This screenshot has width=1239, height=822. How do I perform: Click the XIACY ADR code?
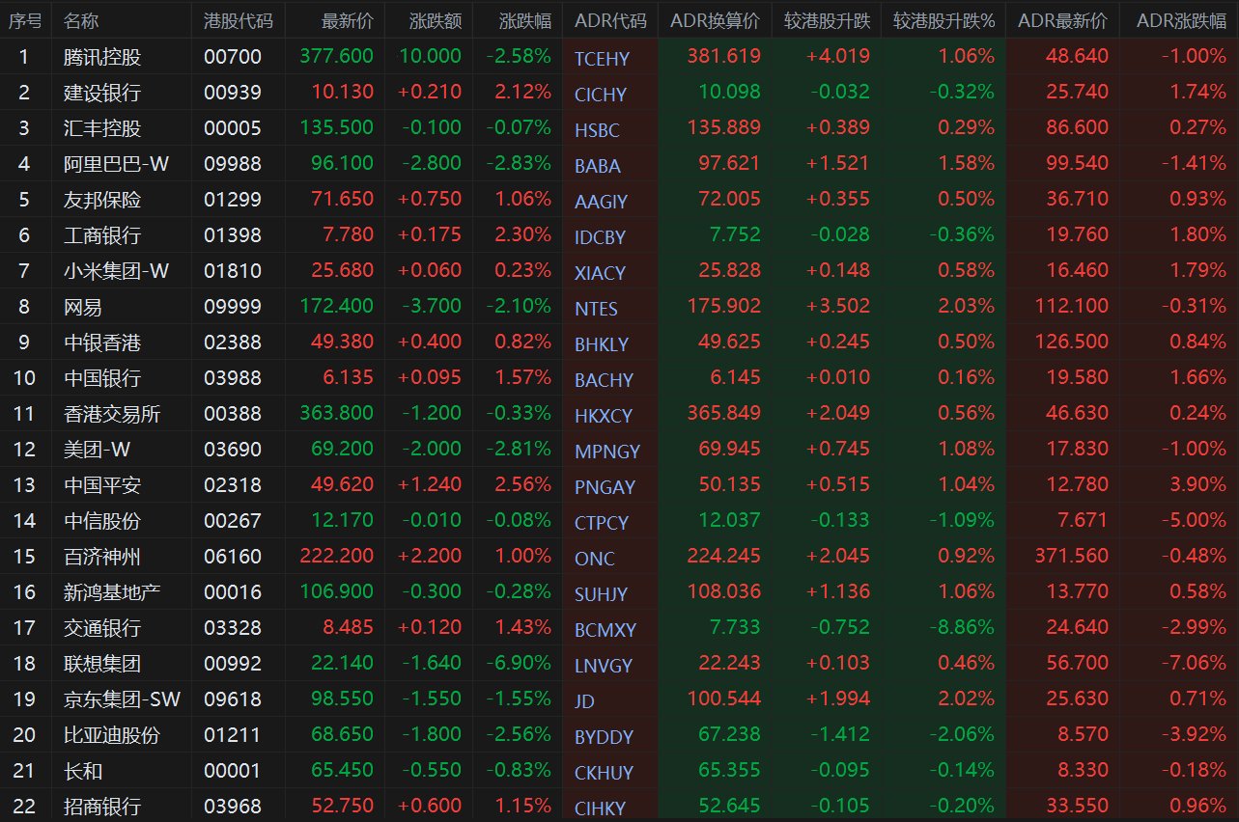click(600, 273)
